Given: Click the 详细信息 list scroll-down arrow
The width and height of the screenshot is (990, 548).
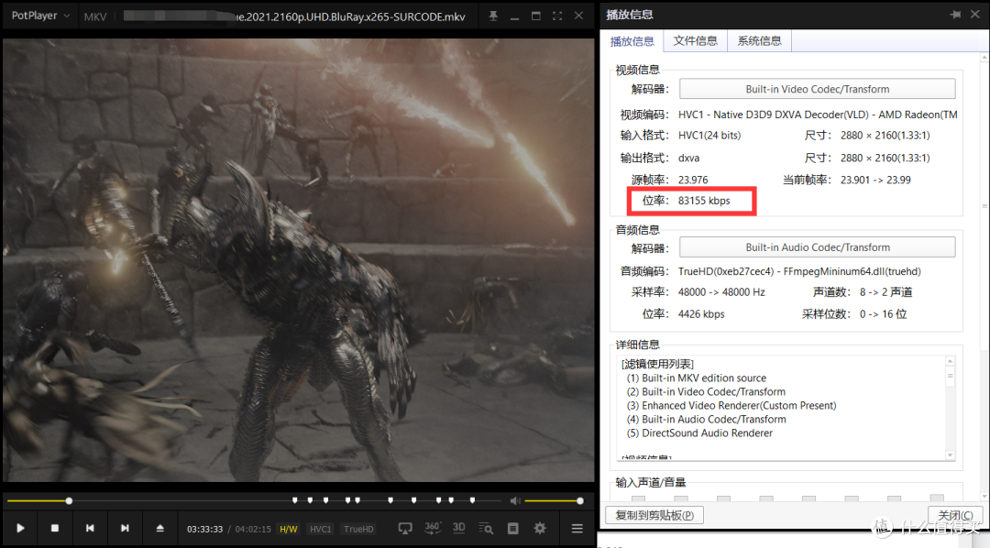Looking at the screenshot, I should pyautogui.click(x=951, y=455).
